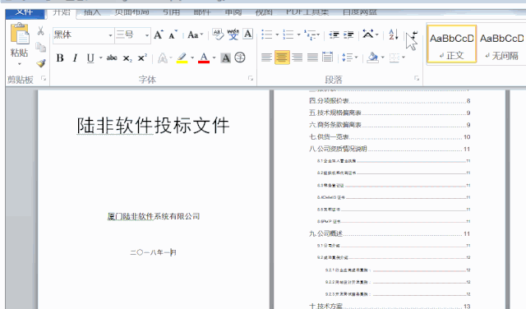This screenshot has width=526, height=309.
Task: Switch to 开始 tab
Action: [x=62, y=12]
